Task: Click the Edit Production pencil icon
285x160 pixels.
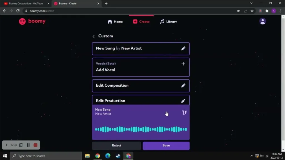Action: pyautogui.click(x=183, y=101)
